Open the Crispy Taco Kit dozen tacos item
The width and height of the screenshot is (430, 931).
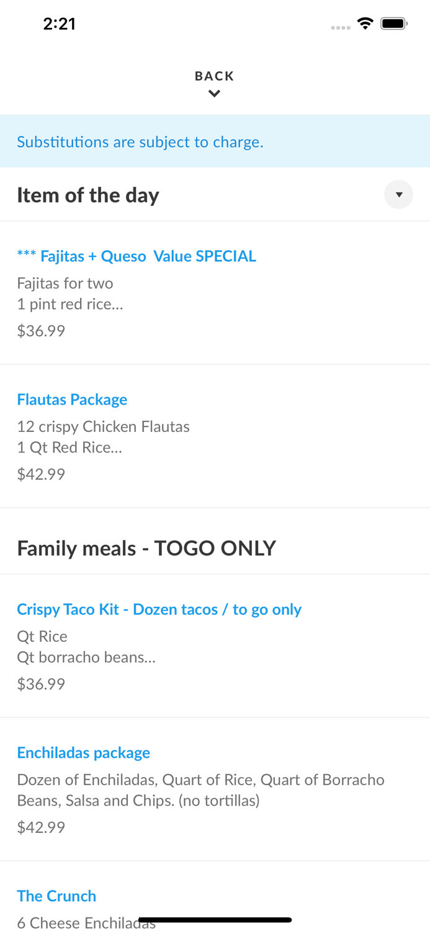tap(159, 609)
